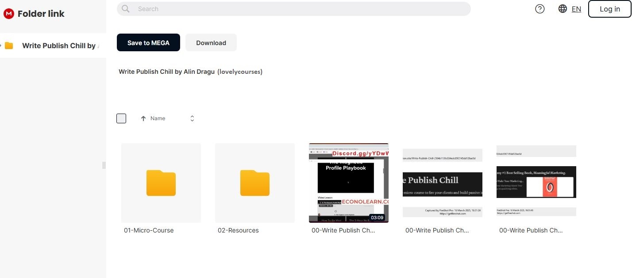Click the Download button
Image resolution: width=632 pixels, height=278 pixels.
pyautogui.click(x=211, y=43)
